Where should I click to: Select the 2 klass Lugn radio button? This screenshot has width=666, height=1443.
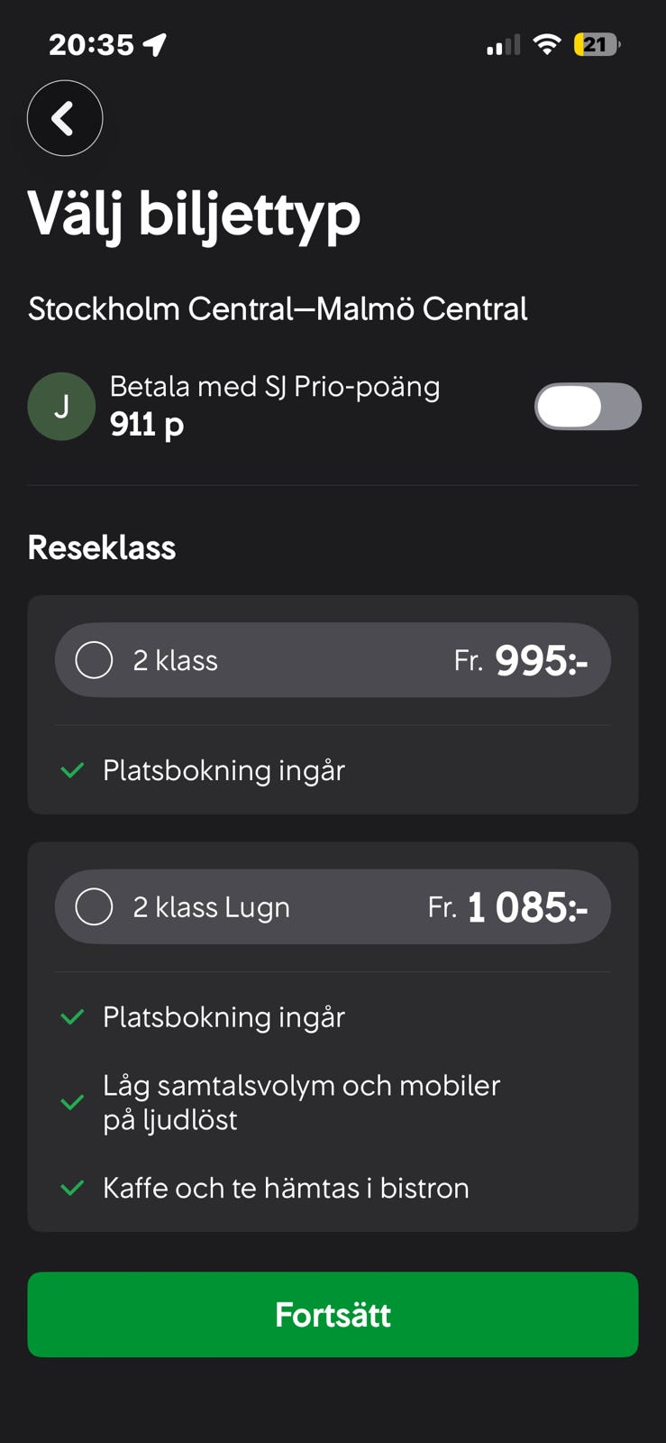(94, 906)
